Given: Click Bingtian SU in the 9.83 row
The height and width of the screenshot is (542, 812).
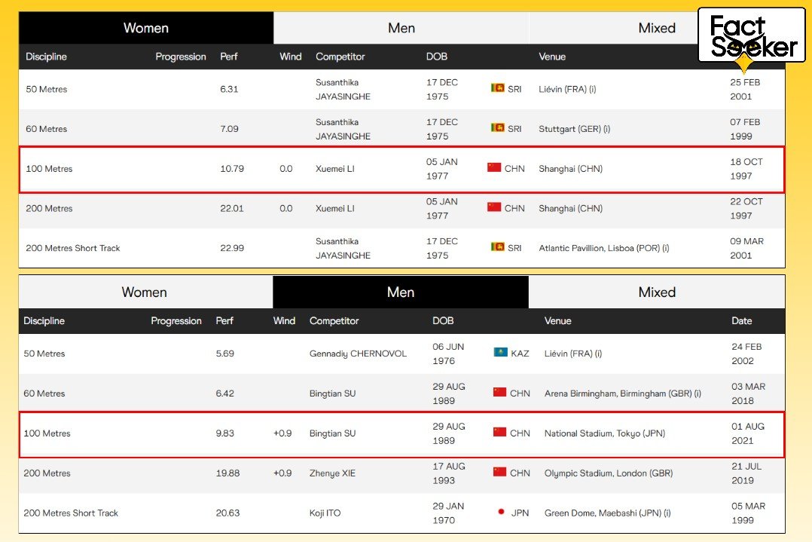Looking at the screenshot, I should point(332,433).
